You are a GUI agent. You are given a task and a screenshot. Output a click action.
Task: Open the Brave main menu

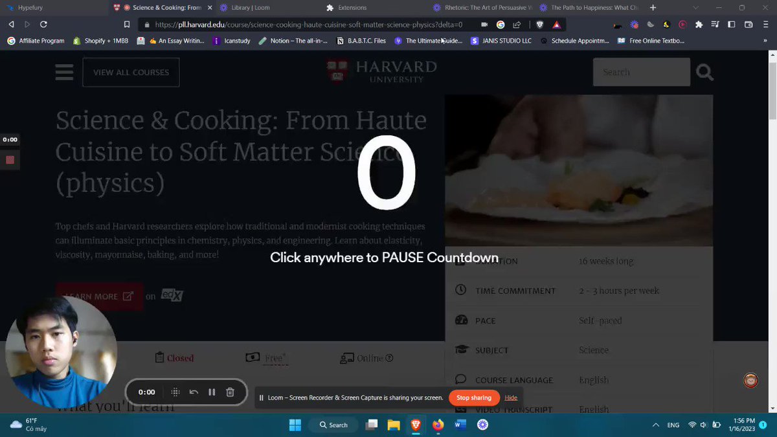coord(766,25)
